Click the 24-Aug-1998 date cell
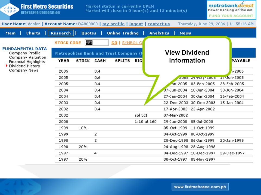This screenshot has height=195, width=261. point(176,147)
